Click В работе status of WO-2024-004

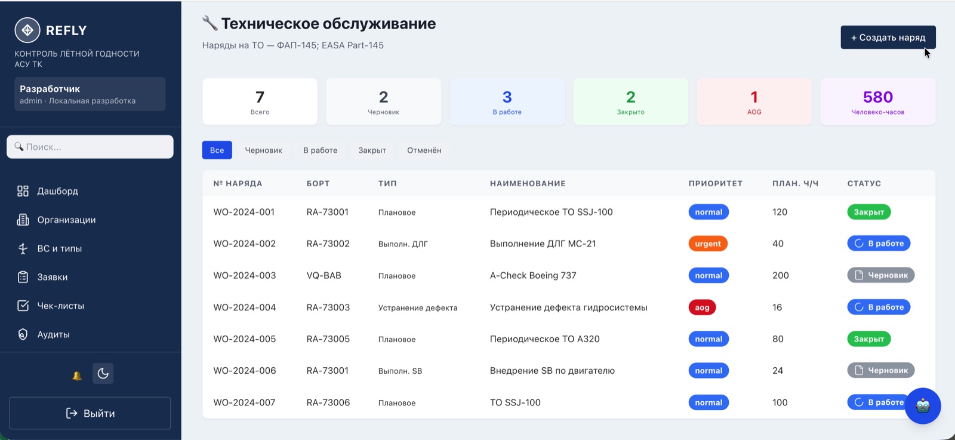coord(879,307)
